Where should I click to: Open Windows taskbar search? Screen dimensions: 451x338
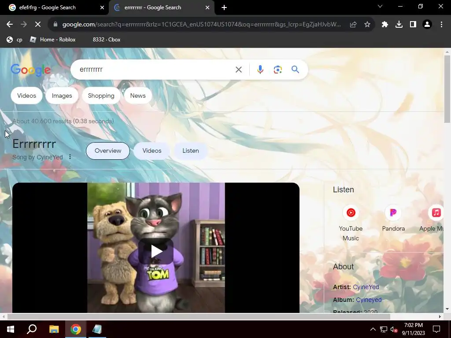pos(32,329)
